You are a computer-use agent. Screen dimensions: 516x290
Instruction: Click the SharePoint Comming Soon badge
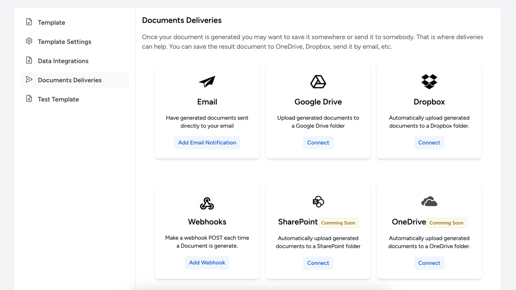click(338, 223)
